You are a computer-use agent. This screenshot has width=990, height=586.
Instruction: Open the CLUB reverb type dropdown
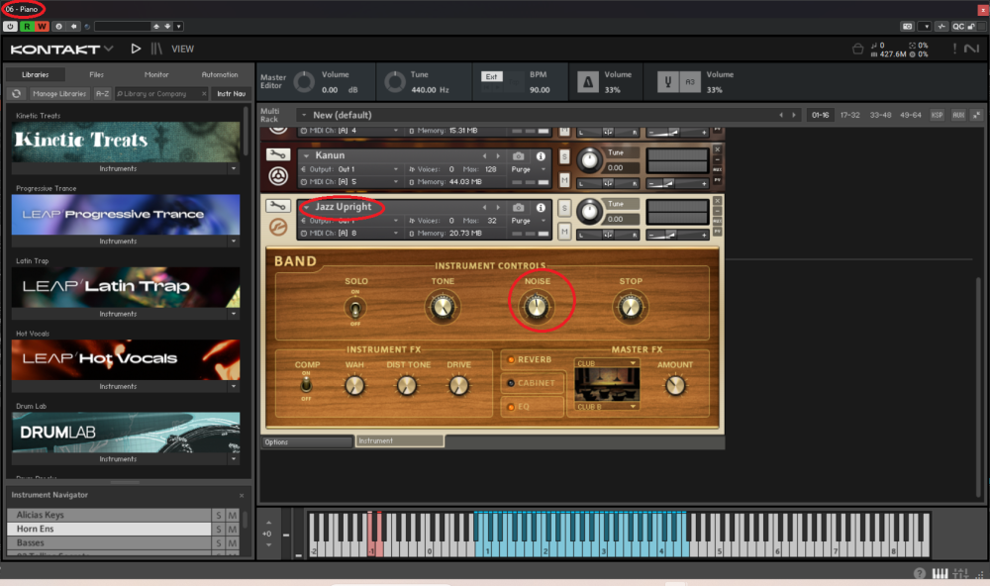pos(607,363)
